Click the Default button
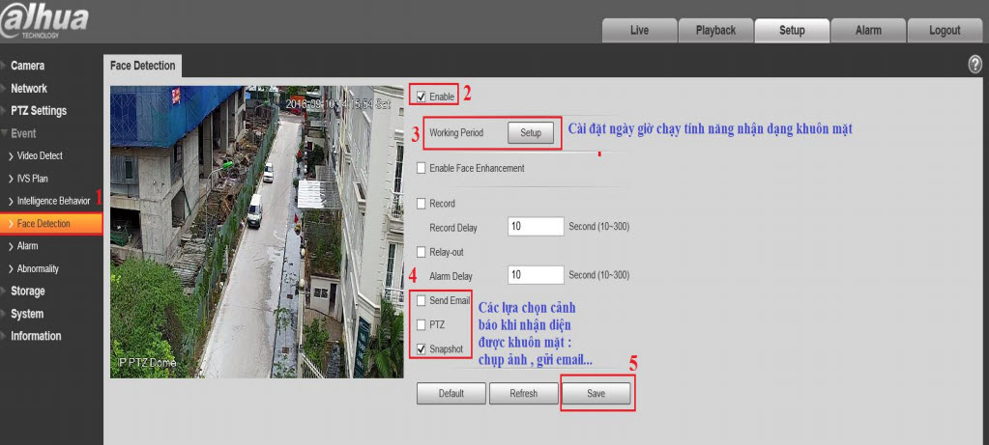 pos(451,394)
